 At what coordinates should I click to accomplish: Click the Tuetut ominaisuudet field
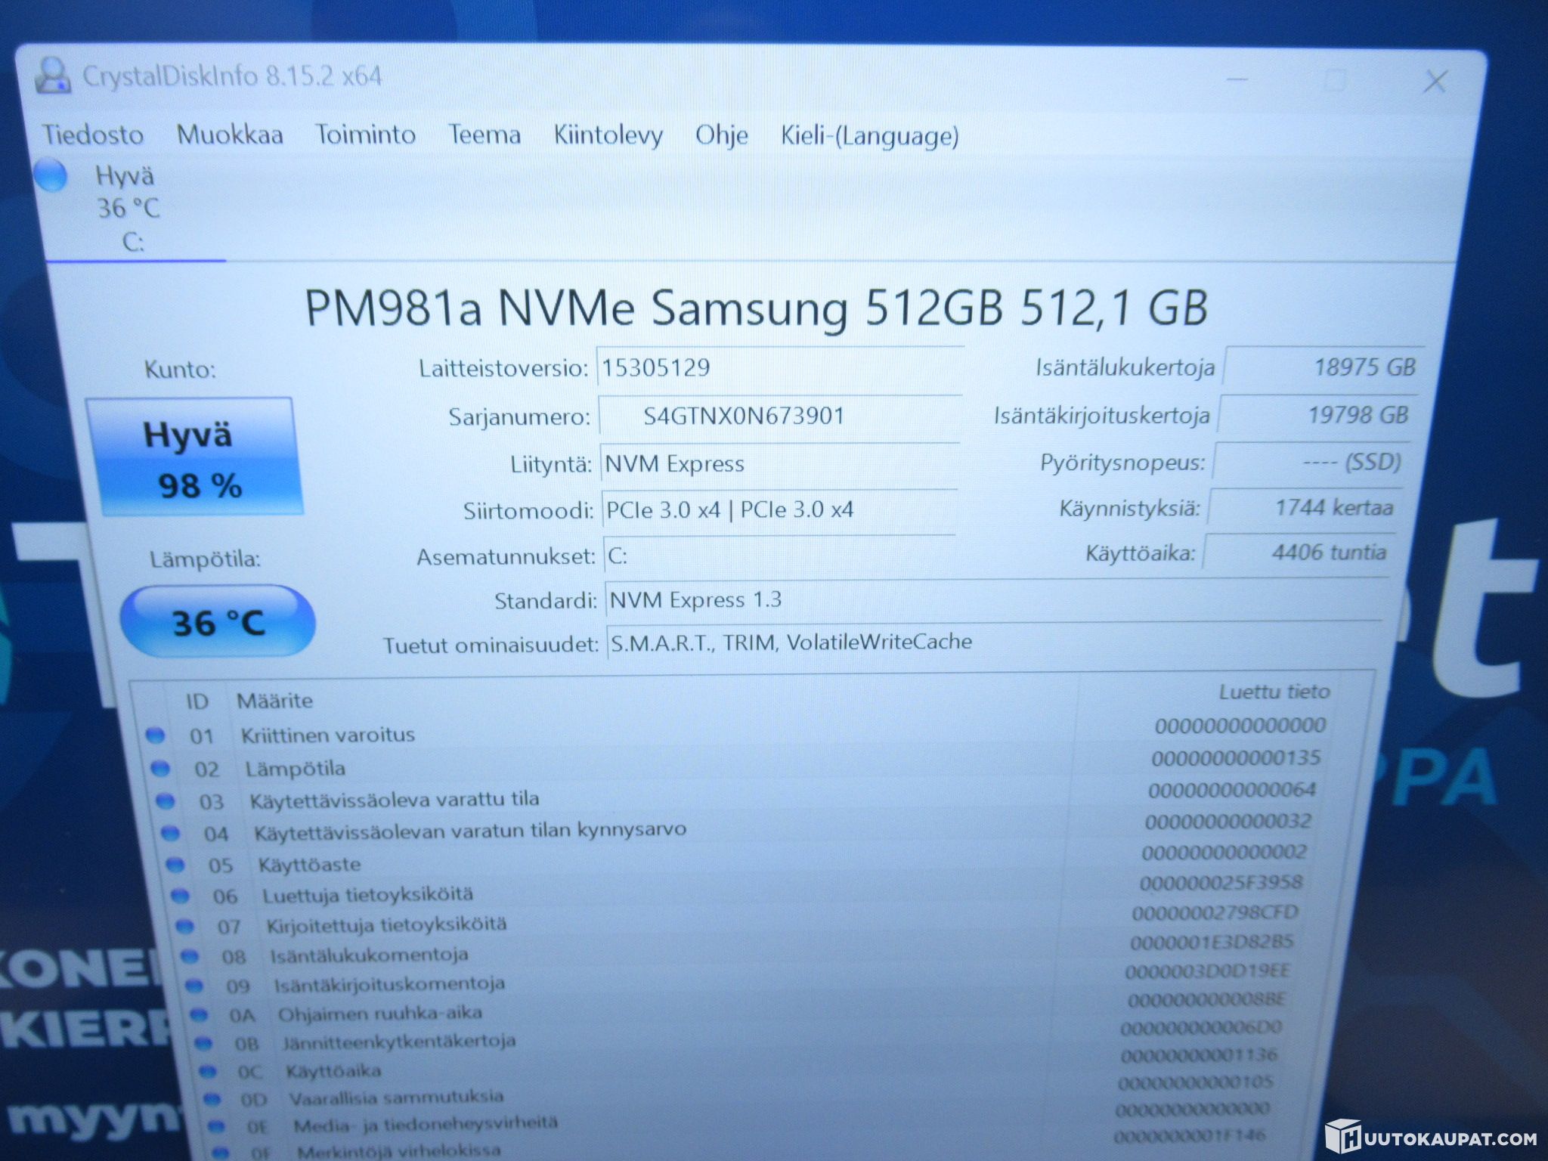[994, 642]
